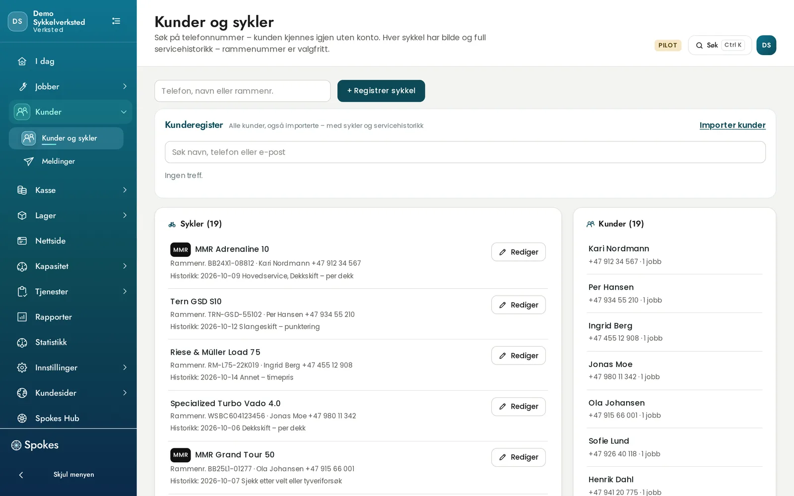Click the icon beside Kunder og sykler
794x496 pixels.
click(x=29, y=138)
